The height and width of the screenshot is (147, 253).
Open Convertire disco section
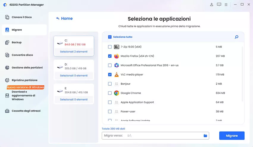pos(24,55)
